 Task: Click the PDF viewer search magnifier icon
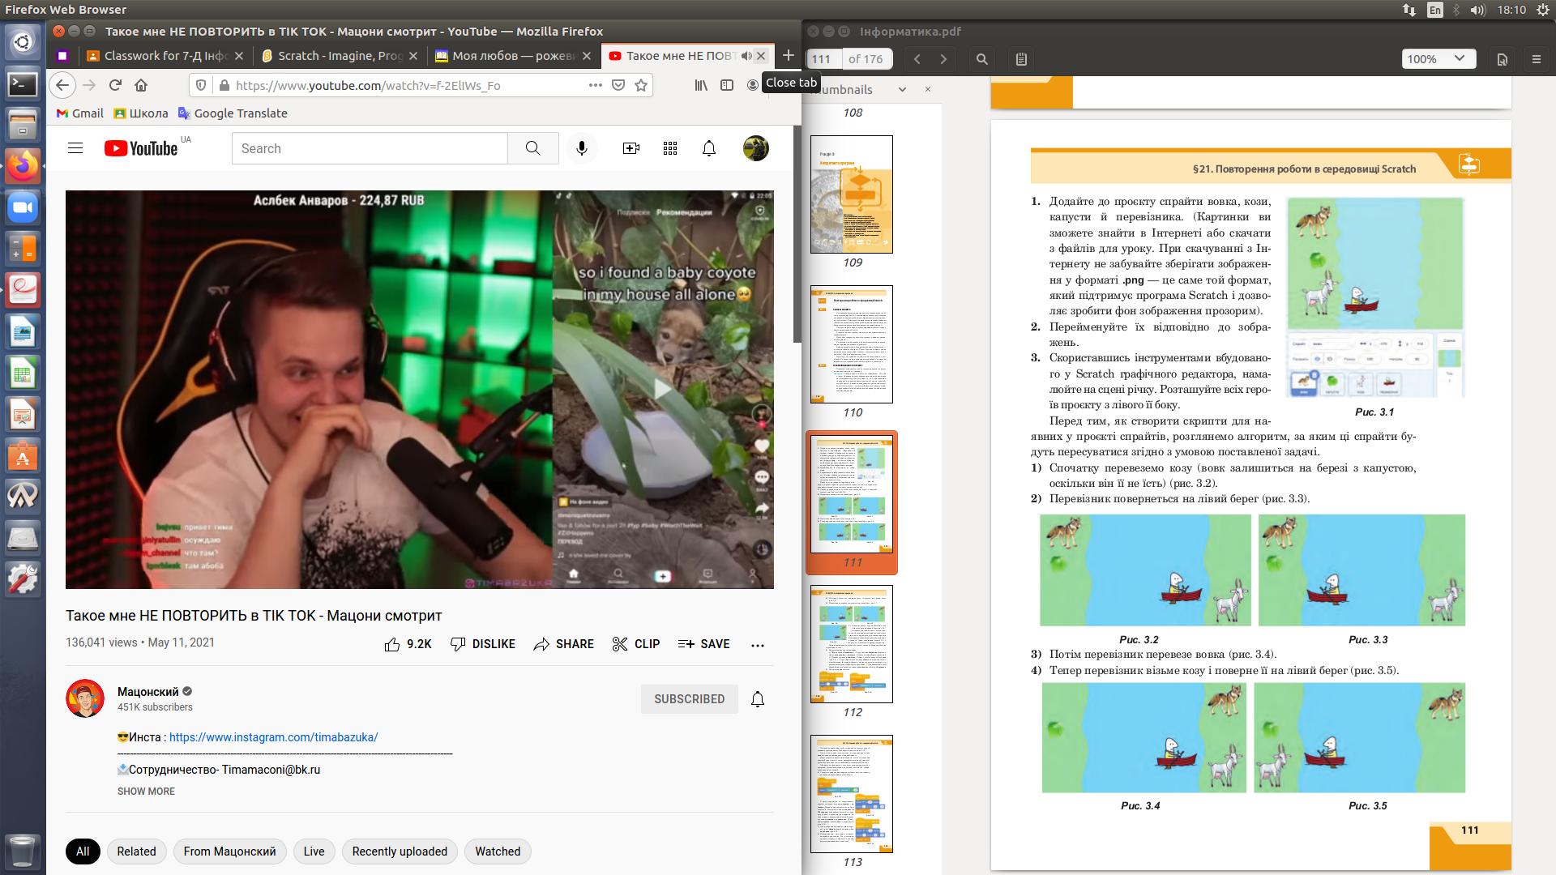pyautogui.click(x=981, y=59)
